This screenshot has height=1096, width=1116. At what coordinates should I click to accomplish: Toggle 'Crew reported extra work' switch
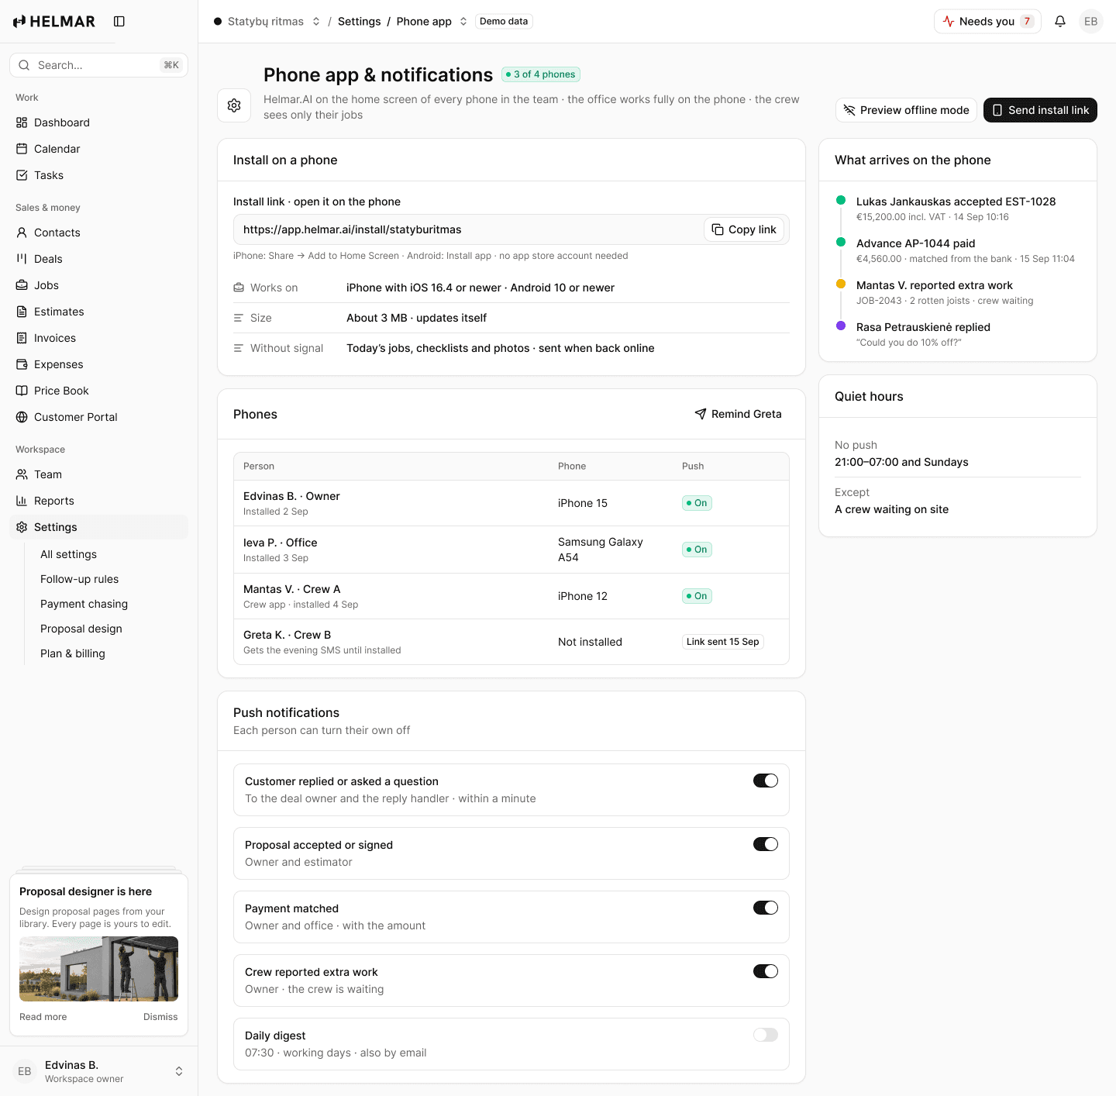point(766,971)
